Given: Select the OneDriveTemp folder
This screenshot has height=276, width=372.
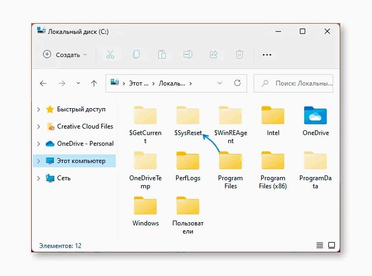Looking at the screenshot, I should [x=145, y=170].
